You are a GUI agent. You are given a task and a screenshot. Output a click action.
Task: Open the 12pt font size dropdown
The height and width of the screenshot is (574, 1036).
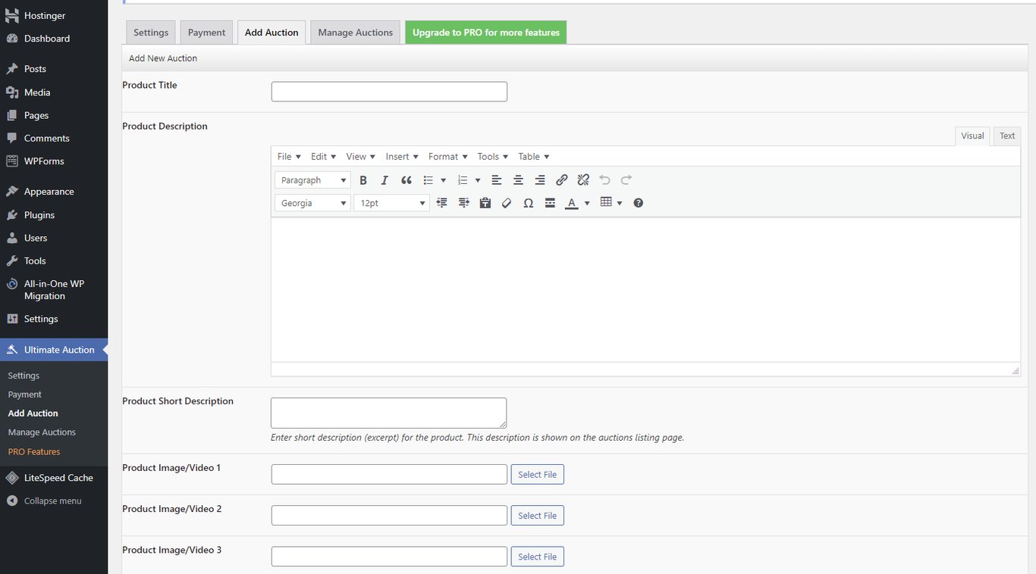[x=391, y=202]
